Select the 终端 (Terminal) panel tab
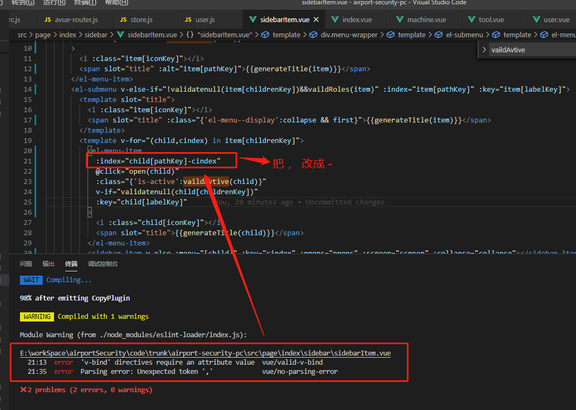The image size is (576, 410). [71, 264]
